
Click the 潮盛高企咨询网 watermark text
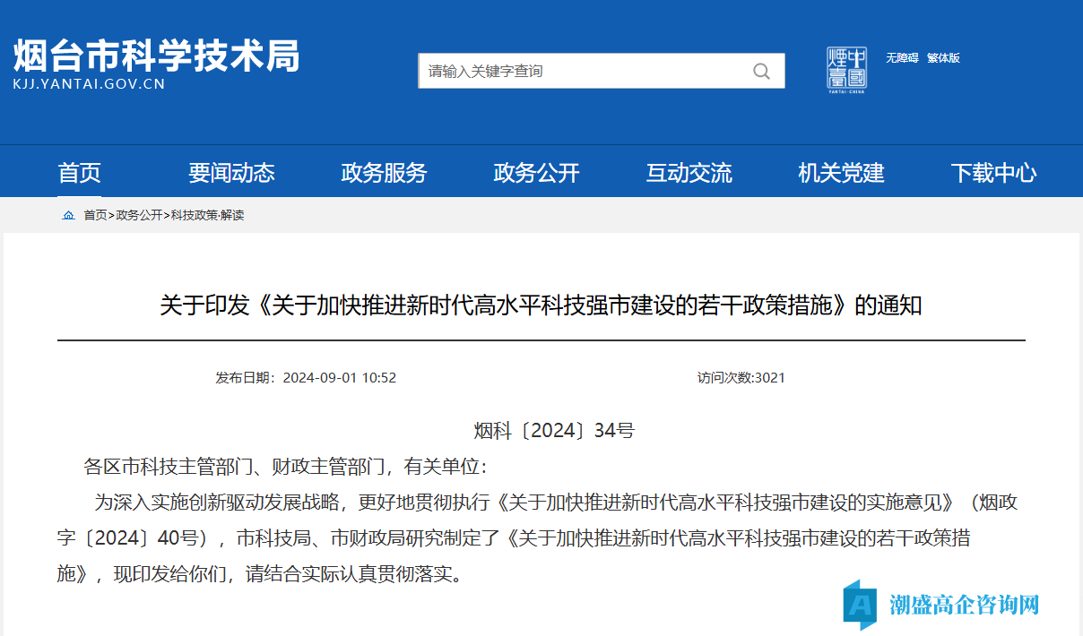point(964,605)
